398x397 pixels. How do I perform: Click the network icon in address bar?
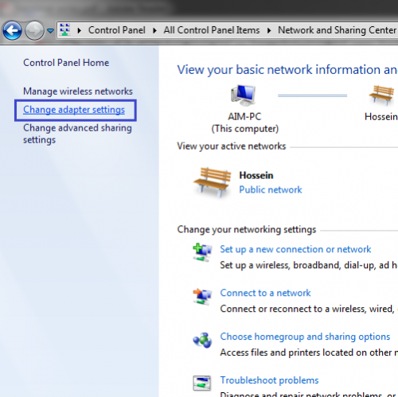tap(65, 29)
